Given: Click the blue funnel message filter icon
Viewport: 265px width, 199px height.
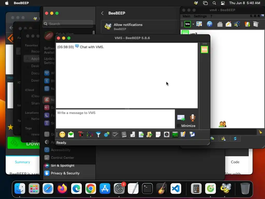Looking at the screenshot, I should coord(98,134).
